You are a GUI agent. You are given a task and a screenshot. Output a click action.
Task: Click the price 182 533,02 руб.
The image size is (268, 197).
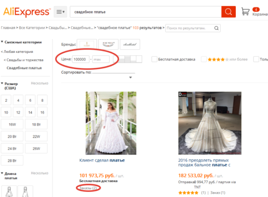(x=196, y=176)
